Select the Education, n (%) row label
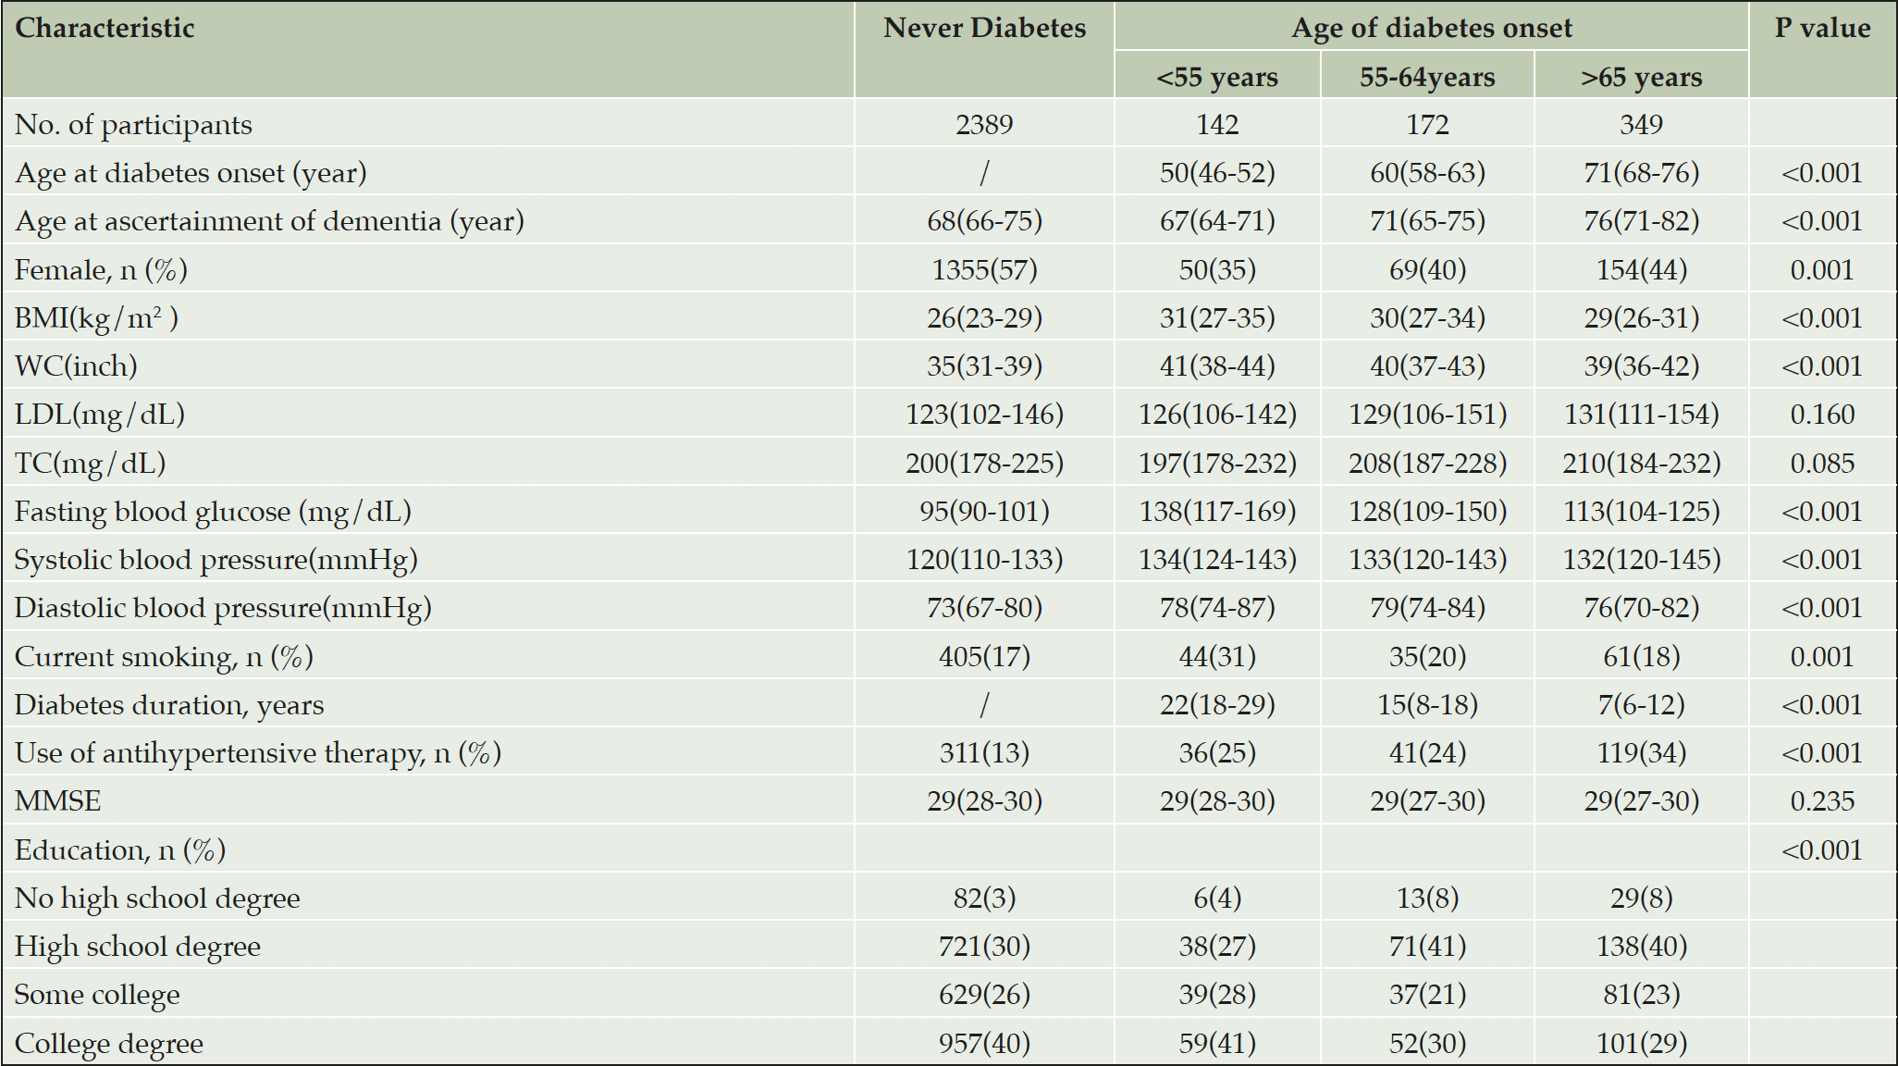Viewport: 1898px width, 1066px height. [x=120, y=850]
